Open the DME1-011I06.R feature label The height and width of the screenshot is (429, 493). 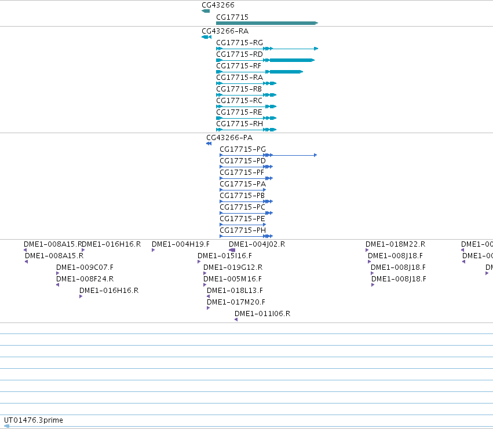click(262, 314)
